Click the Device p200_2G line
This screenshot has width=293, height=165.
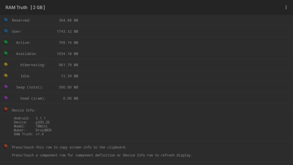tap(32, 122)
